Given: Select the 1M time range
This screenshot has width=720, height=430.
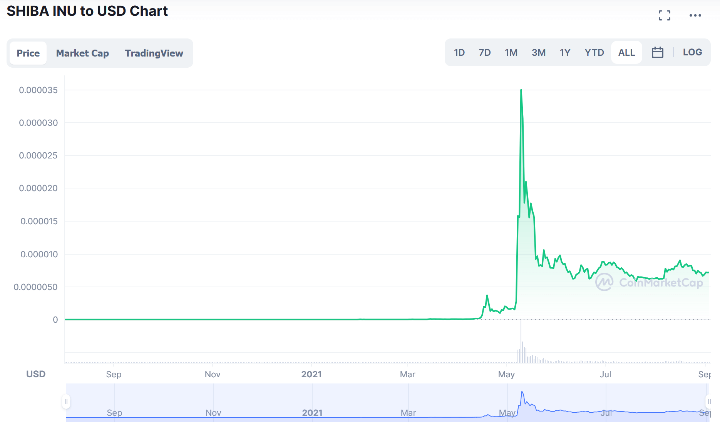Looking at the screenshot, I should pyautogui.click(x=511, y=52).
